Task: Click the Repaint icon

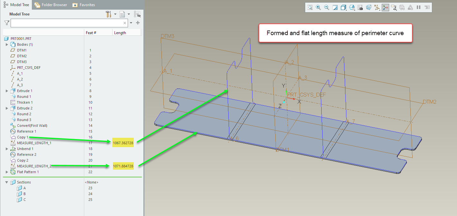Action: [x=335, y=7]
